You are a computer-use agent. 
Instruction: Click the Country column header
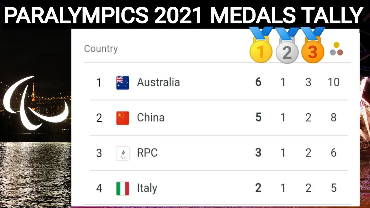101,49
